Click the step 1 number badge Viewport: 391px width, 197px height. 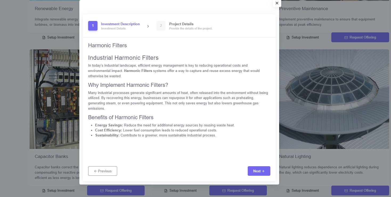click(93, 26)
